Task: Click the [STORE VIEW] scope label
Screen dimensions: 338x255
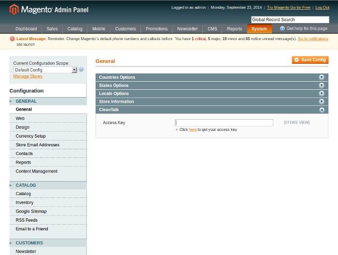Action: tap(296, 123)
